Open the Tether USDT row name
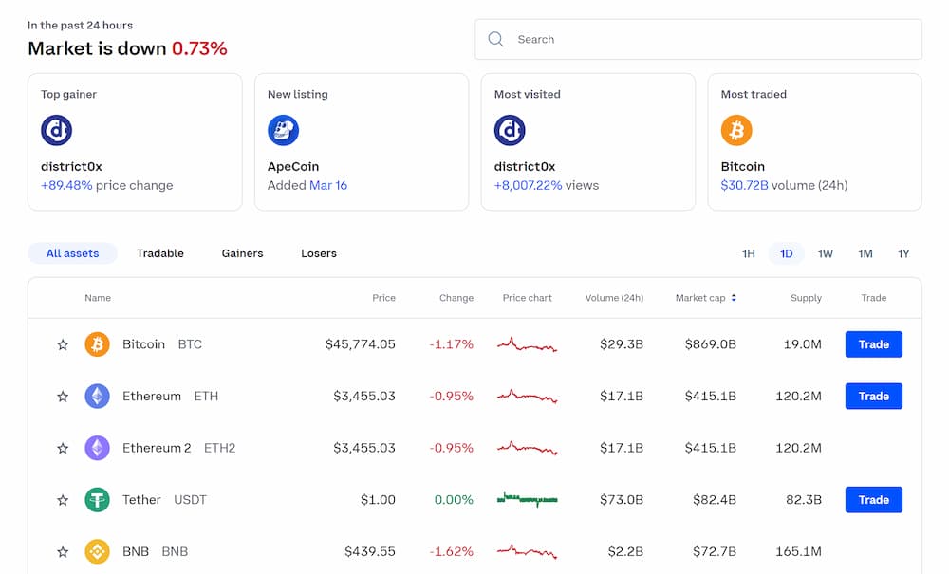The height and width of the screenshot is (574, 949). (x=164, y=500)
